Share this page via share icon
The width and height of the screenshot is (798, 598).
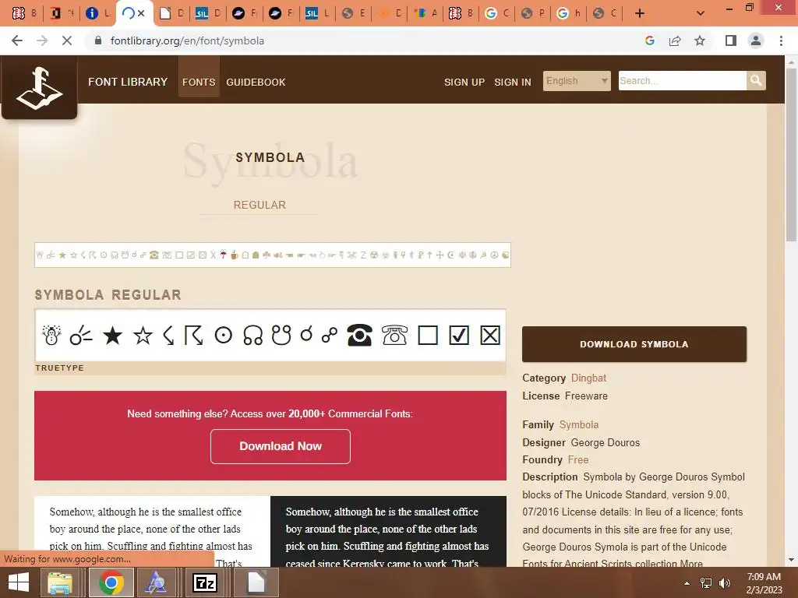coord(675,40)
